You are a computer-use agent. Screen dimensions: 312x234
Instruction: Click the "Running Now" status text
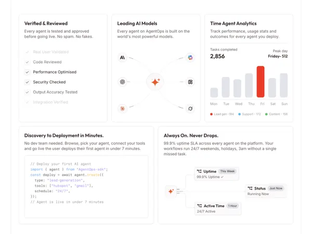pos(258,194)
